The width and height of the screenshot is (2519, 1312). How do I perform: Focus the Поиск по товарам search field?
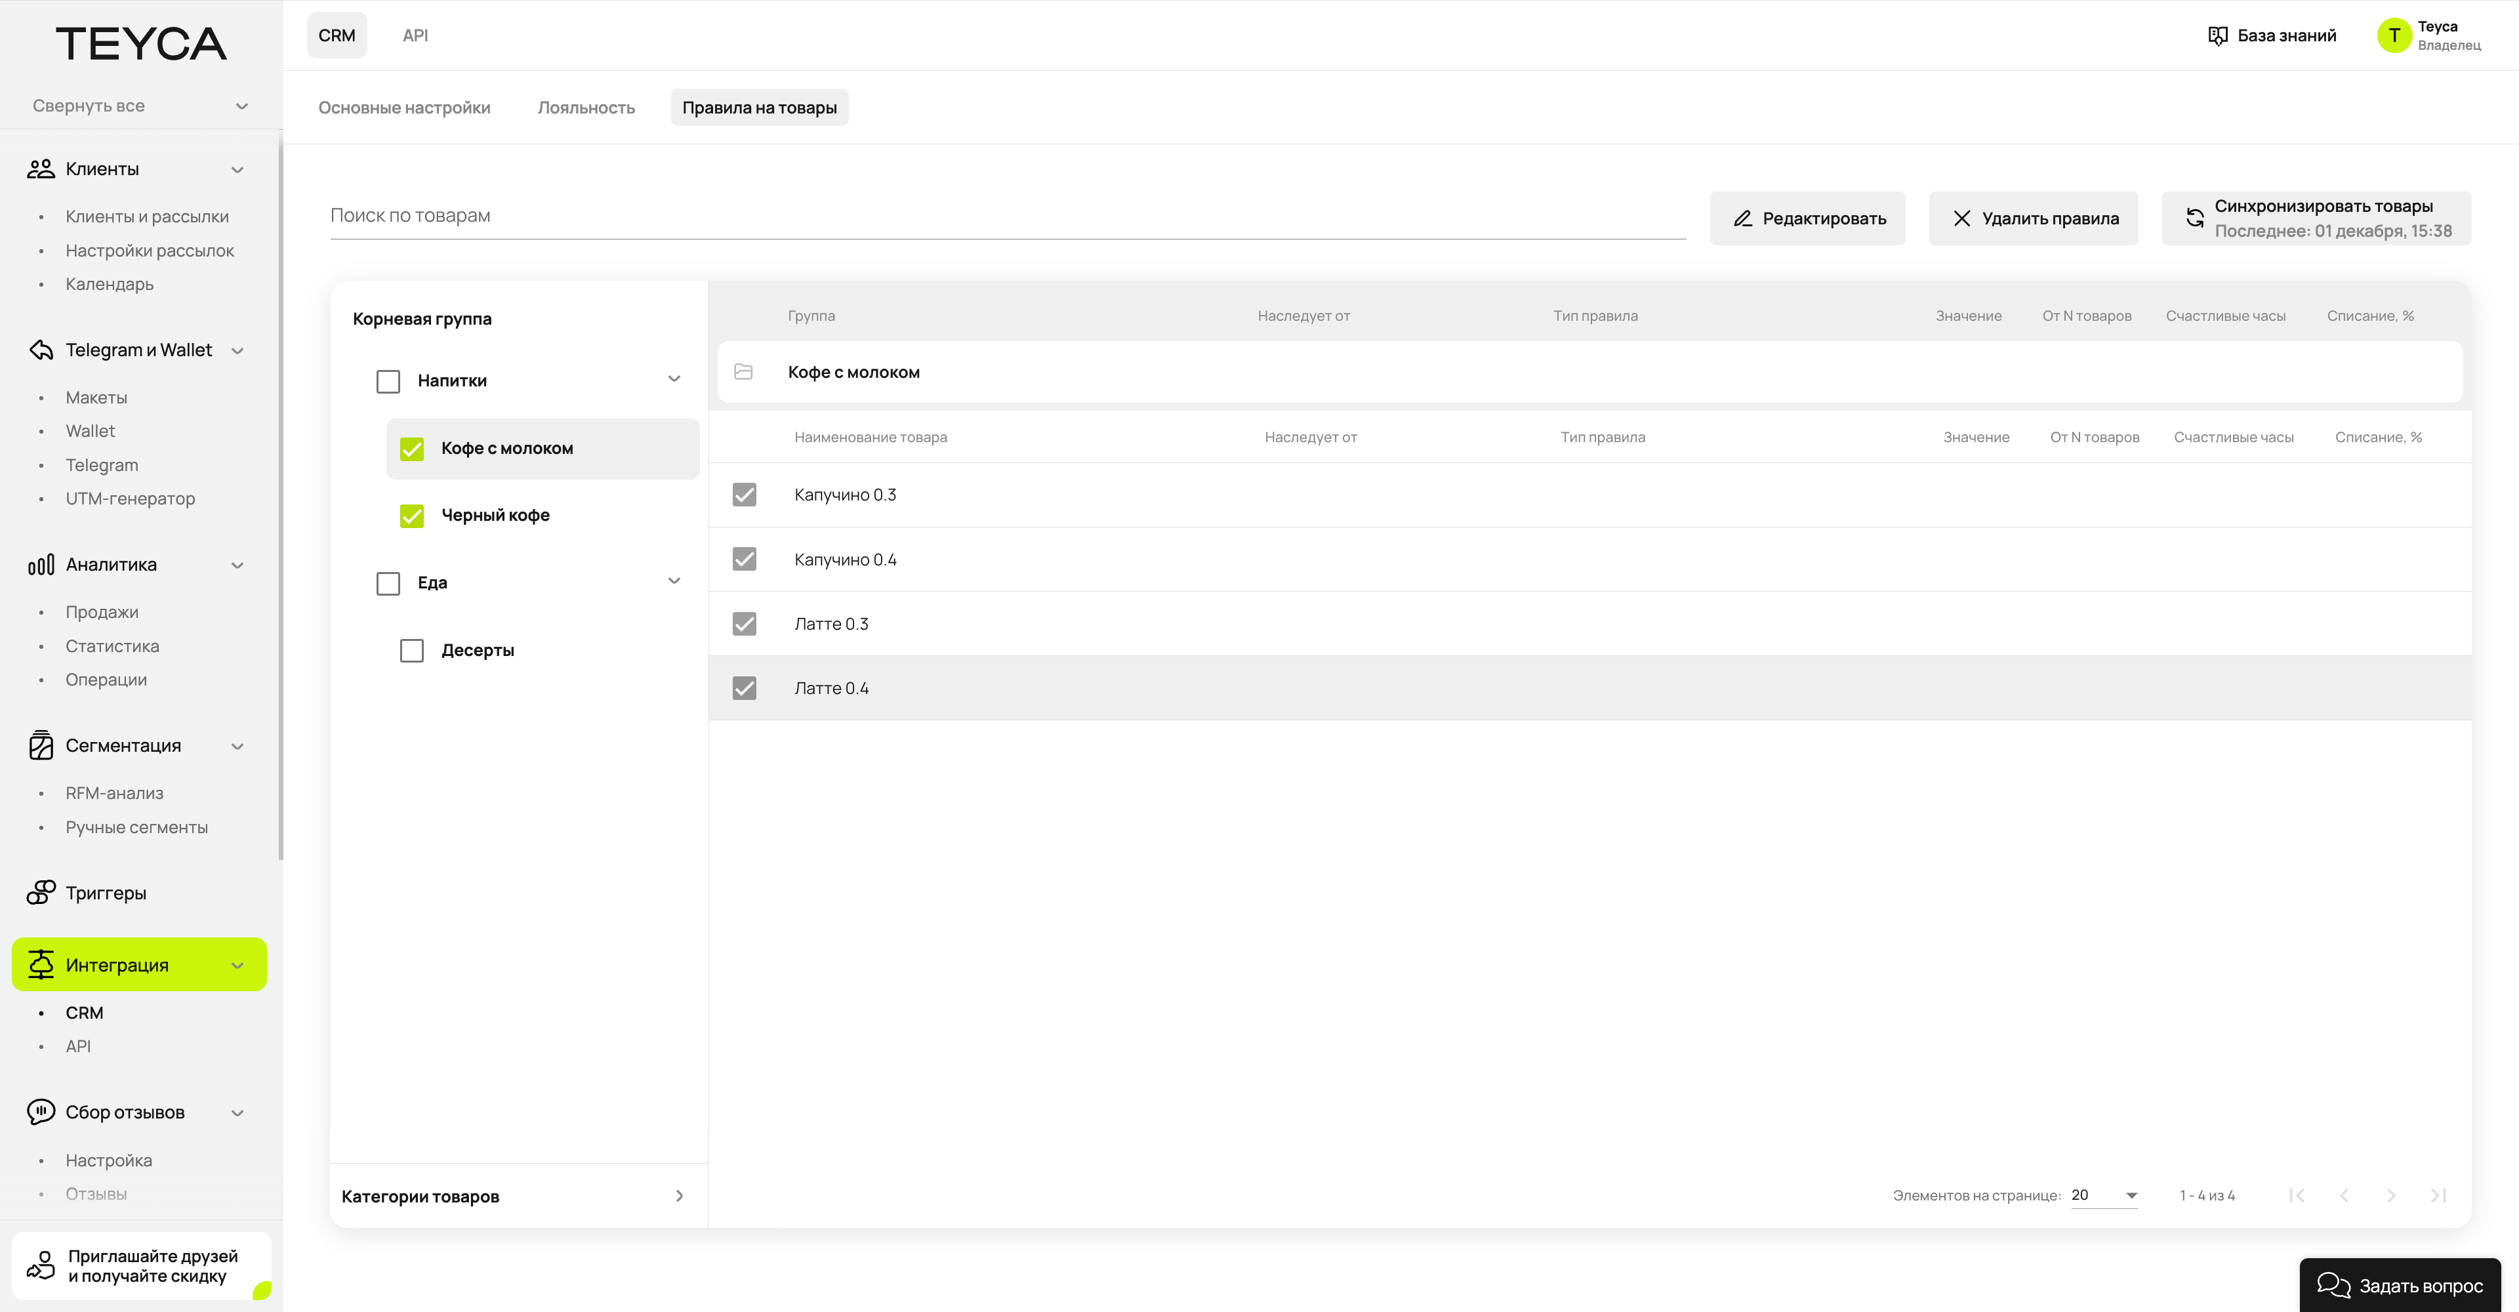point(1007,216)
